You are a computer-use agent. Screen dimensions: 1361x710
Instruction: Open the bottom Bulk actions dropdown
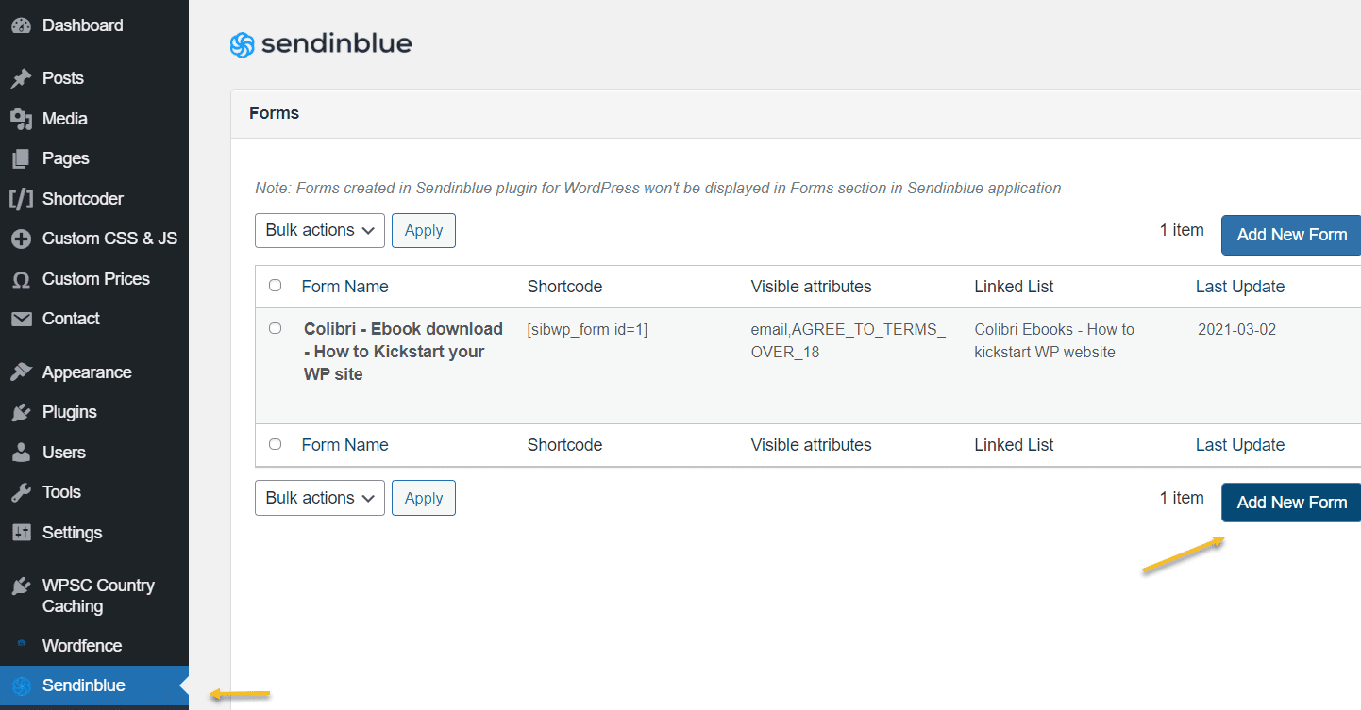pos(319,498)
